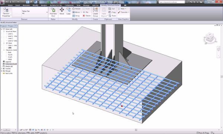Click the Element Properties dropdown arrow
The width and height of the screenshot is (223, 134).
point(11,15)
